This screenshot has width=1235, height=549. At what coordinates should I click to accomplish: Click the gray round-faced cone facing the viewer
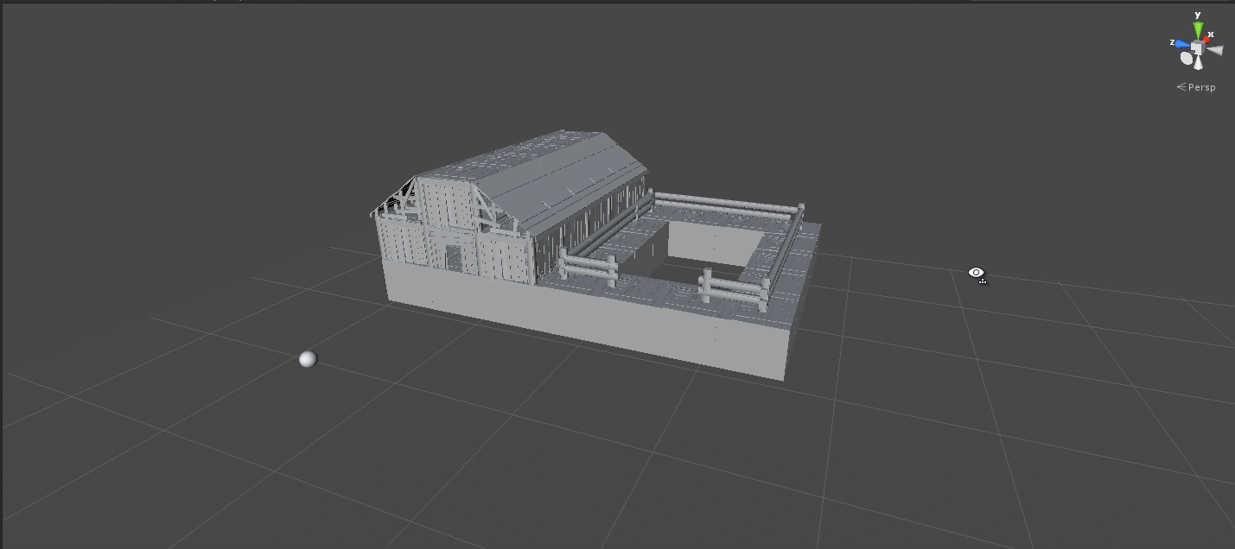tap(1187, 58)
